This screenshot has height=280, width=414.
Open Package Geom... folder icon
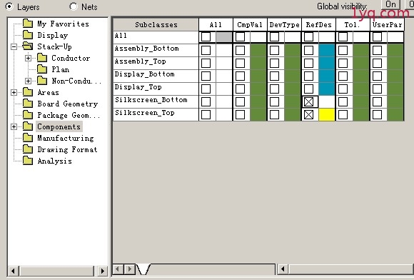pyautogui.click(x=28, y=115)
